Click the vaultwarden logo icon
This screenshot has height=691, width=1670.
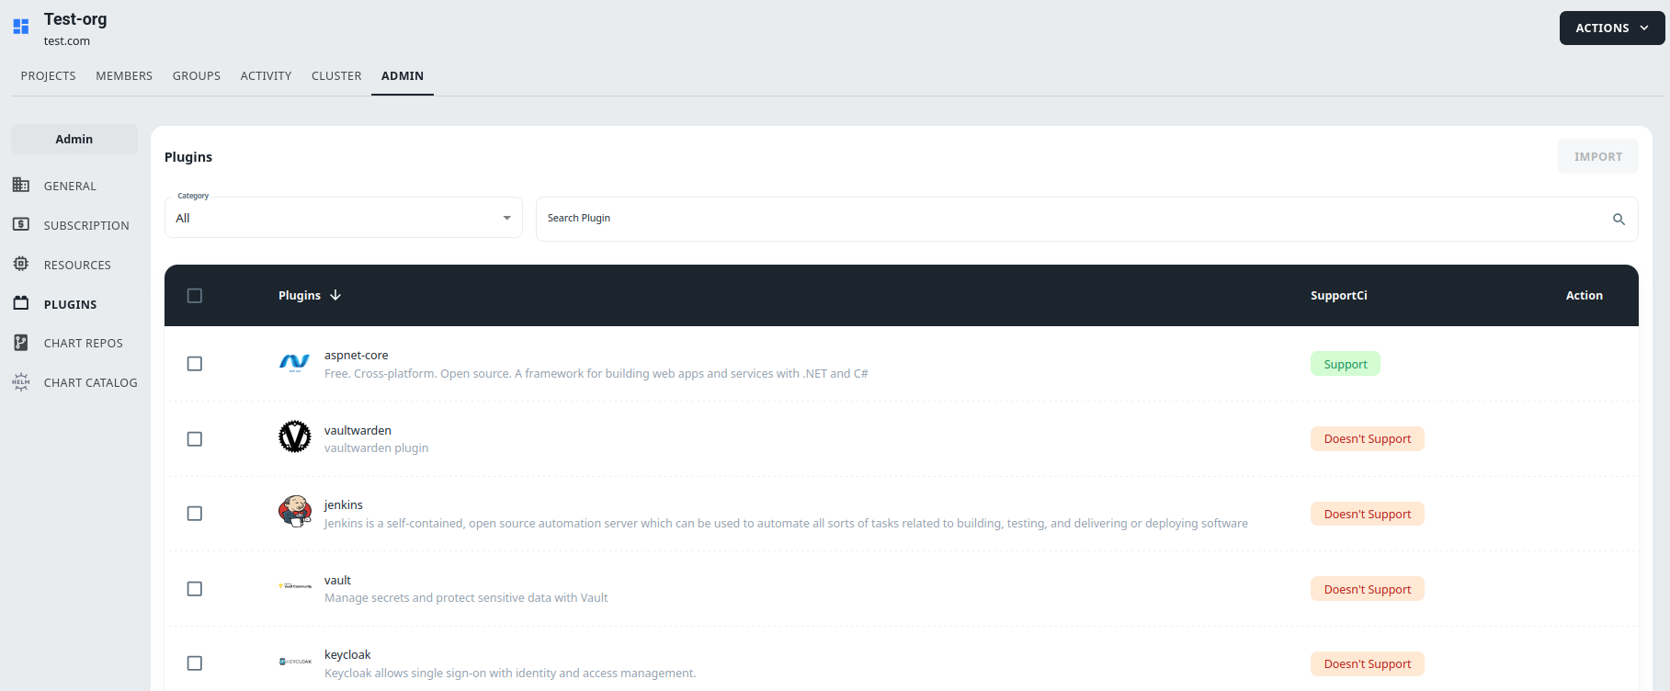[295, 436]
